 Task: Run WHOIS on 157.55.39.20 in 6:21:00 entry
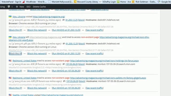pos(66,88)
